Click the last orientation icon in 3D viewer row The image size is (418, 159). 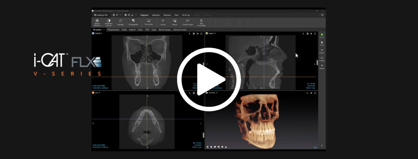pyautogui.click(x=226, y=147)
